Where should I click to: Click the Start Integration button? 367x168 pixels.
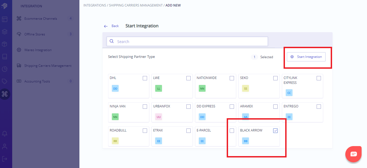click(x=306, y=57)
